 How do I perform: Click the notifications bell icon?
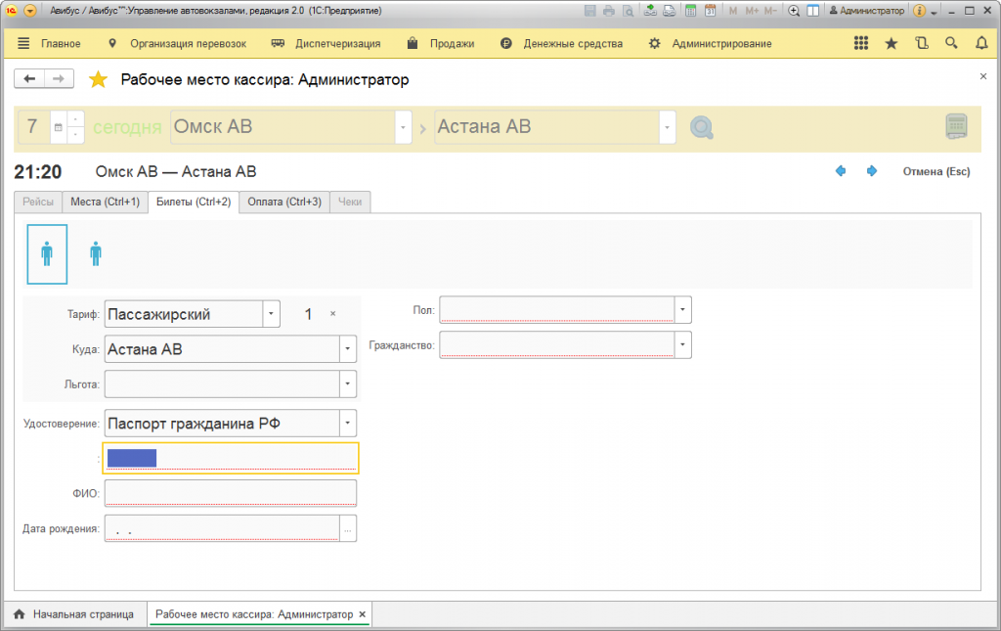tap(981, 43)
